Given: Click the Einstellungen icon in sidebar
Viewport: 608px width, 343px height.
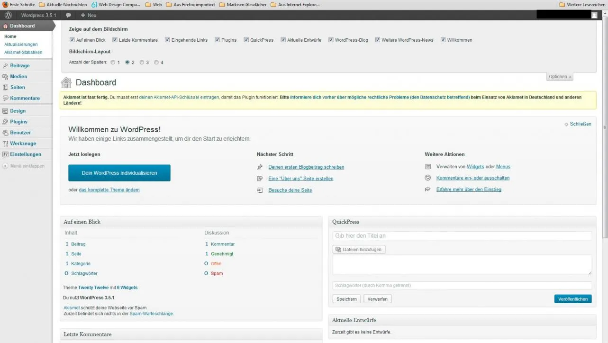Looking at the screenshot, I should tap(5, 154).
